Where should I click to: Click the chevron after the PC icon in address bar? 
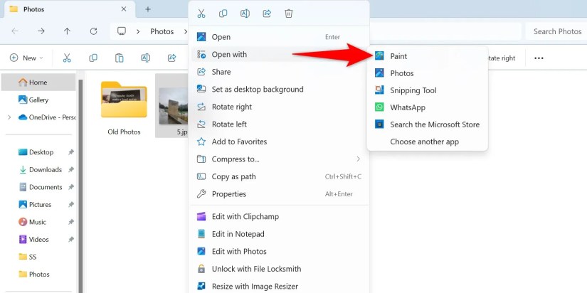click(138, 31)
